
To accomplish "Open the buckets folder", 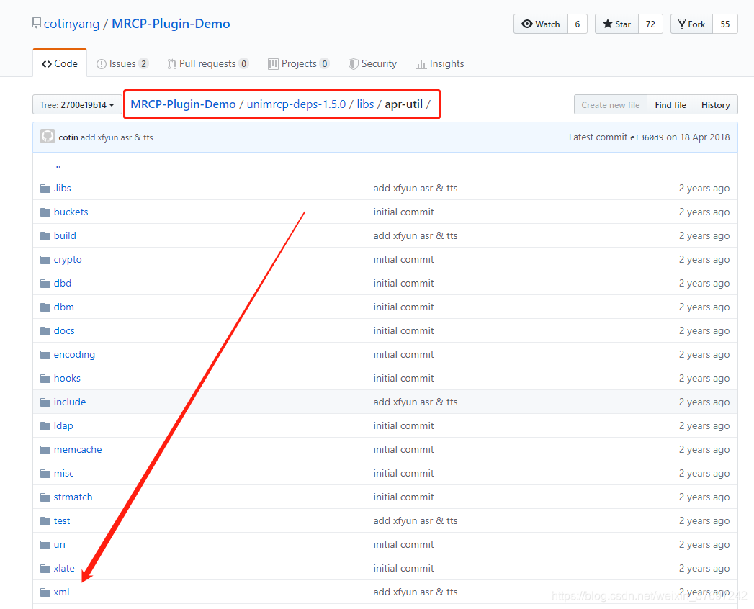I will click(71, 212).
